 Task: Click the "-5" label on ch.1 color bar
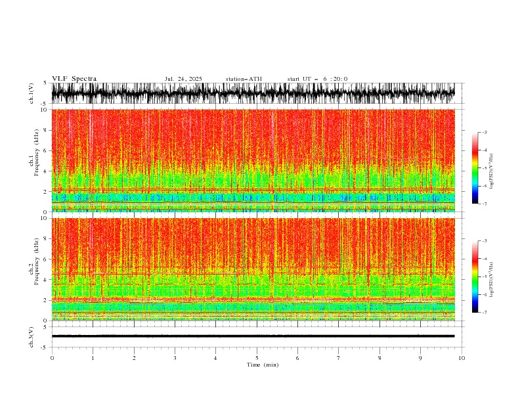[x=485, y=168]
